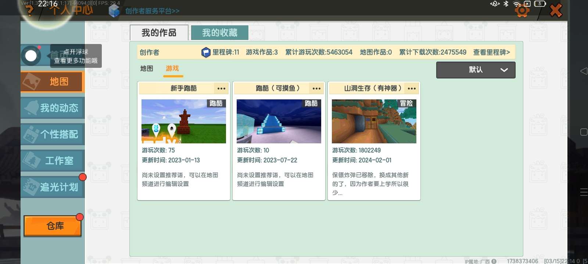
Task: Open 追光计划 in the sidebar
Action: [53, 187]
